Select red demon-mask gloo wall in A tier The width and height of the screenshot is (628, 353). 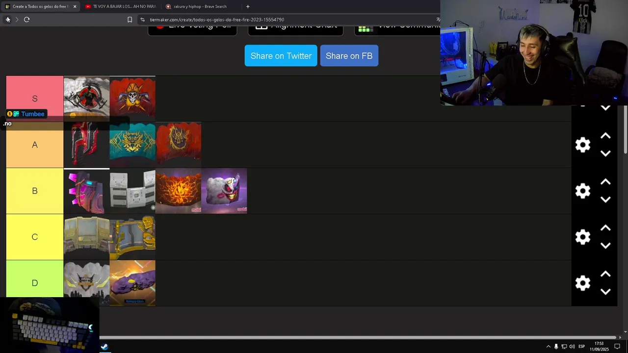click(179, 145)
